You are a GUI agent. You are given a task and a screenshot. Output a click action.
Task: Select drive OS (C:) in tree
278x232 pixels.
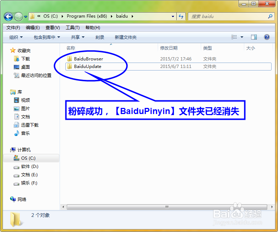(x=31, y=158)
